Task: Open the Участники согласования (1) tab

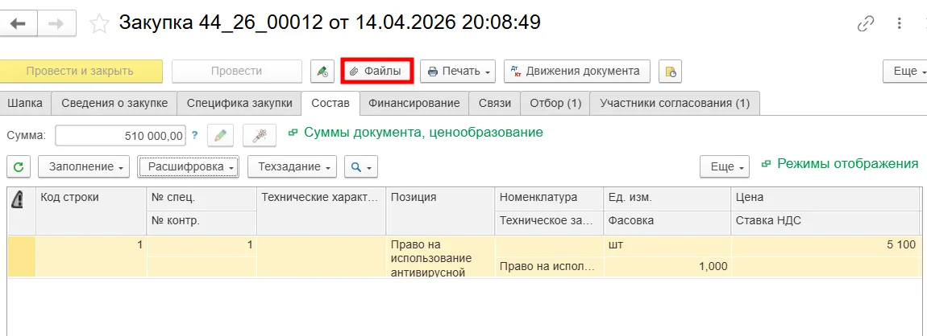Action: click(x=675, y=103)
